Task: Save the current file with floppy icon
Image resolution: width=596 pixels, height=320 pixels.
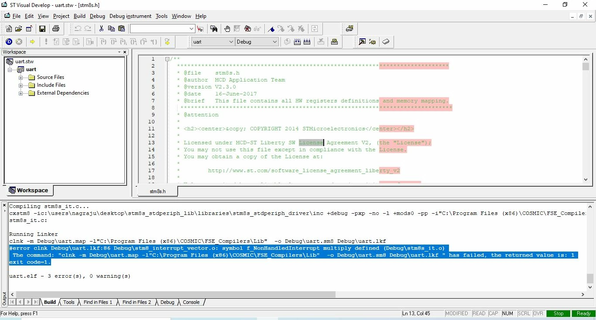Action: (x=42, y=29)
